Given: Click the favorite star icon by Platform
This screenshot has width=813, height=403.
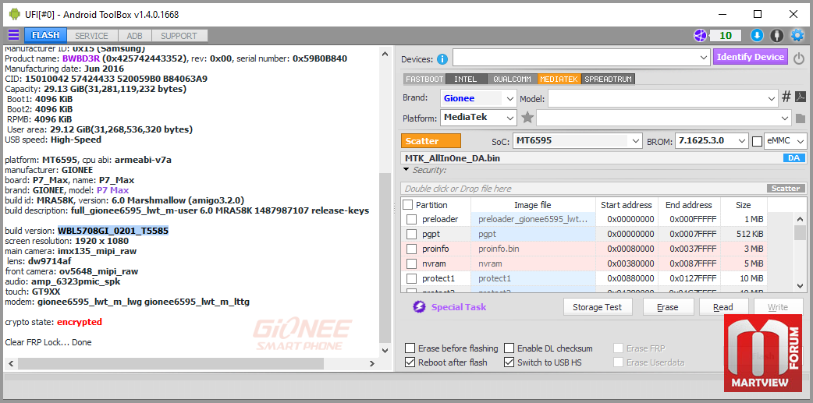Looking at the screenshot, I should 527,118.
